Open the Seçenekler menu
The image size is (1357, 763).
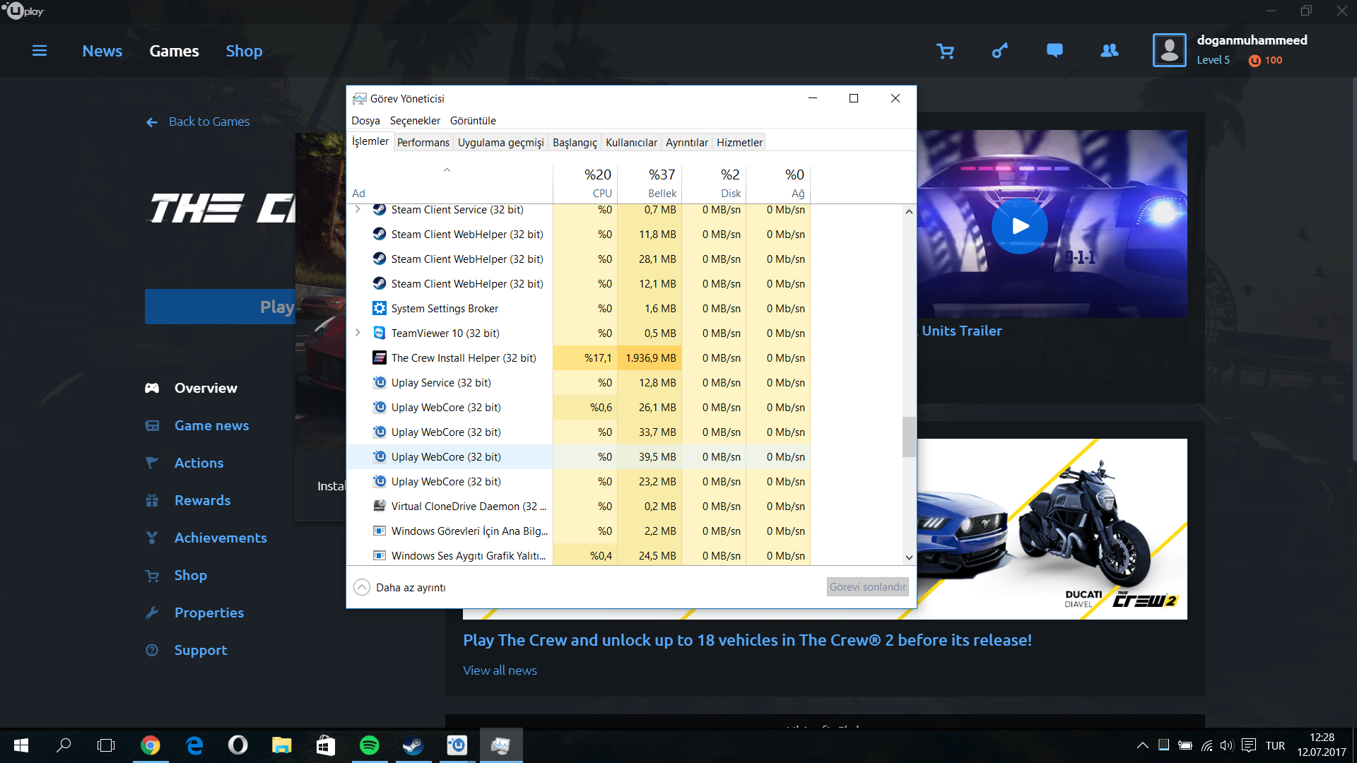(x=415, y=121)
